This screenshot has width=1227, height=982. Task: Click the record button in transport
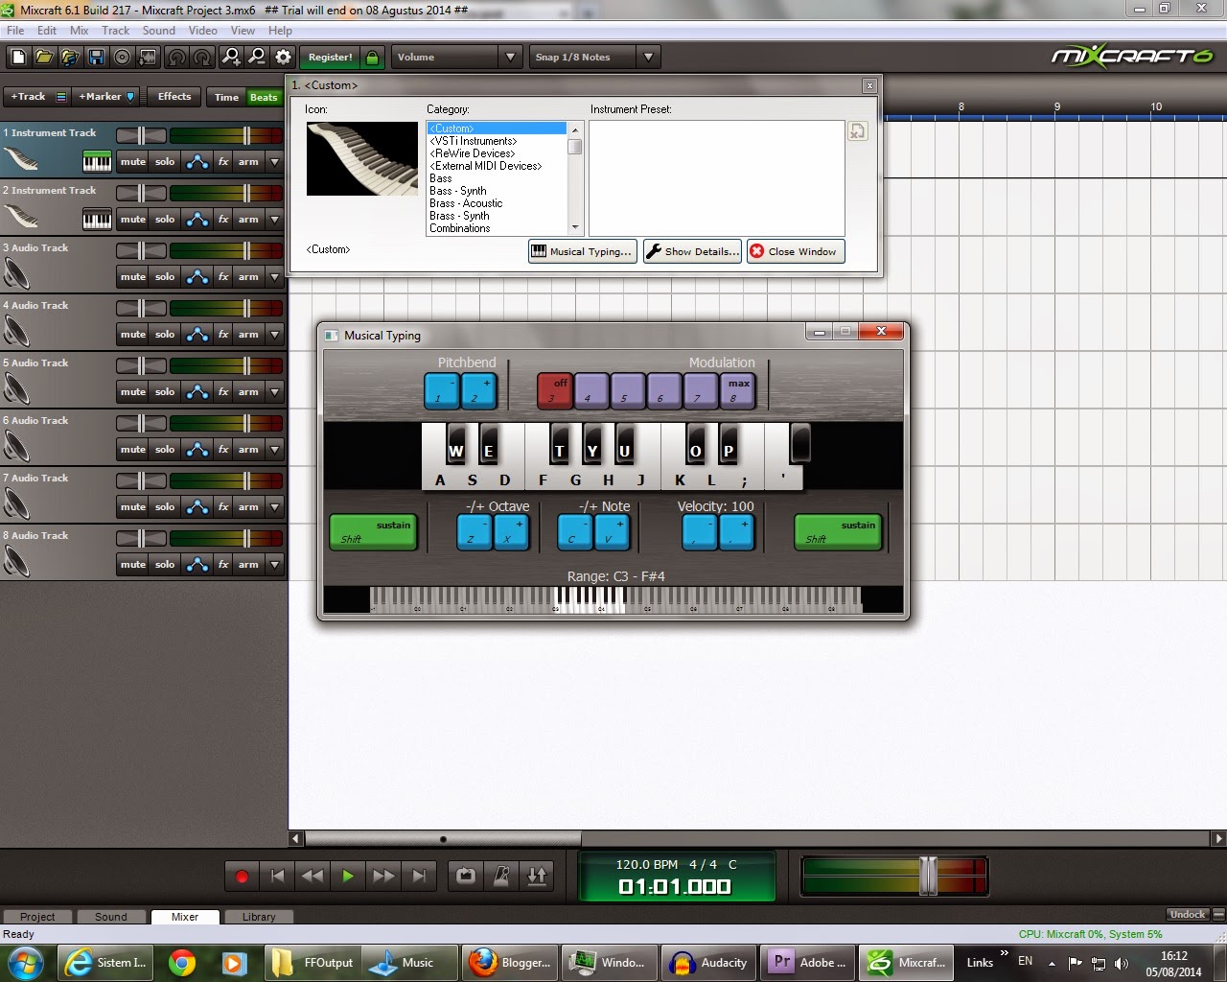click(x=242, y=876)
